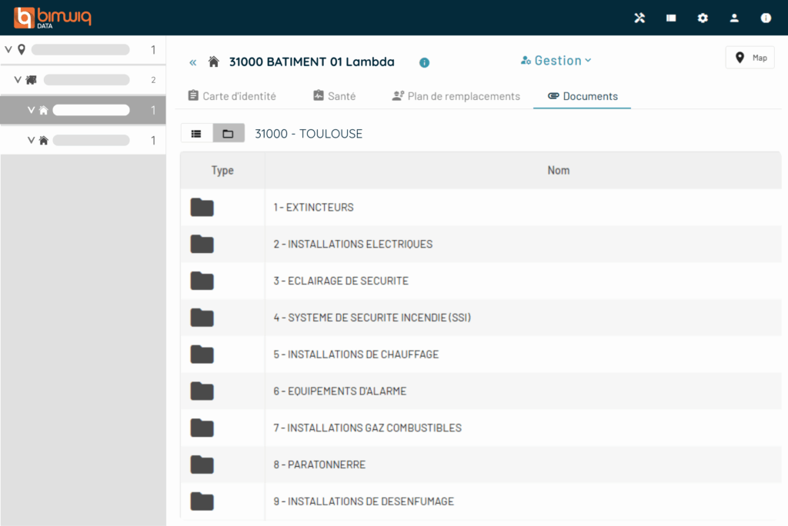Click the bimwiq DATA logo
This screenshot has width=788, height=526.
[52, 17]
